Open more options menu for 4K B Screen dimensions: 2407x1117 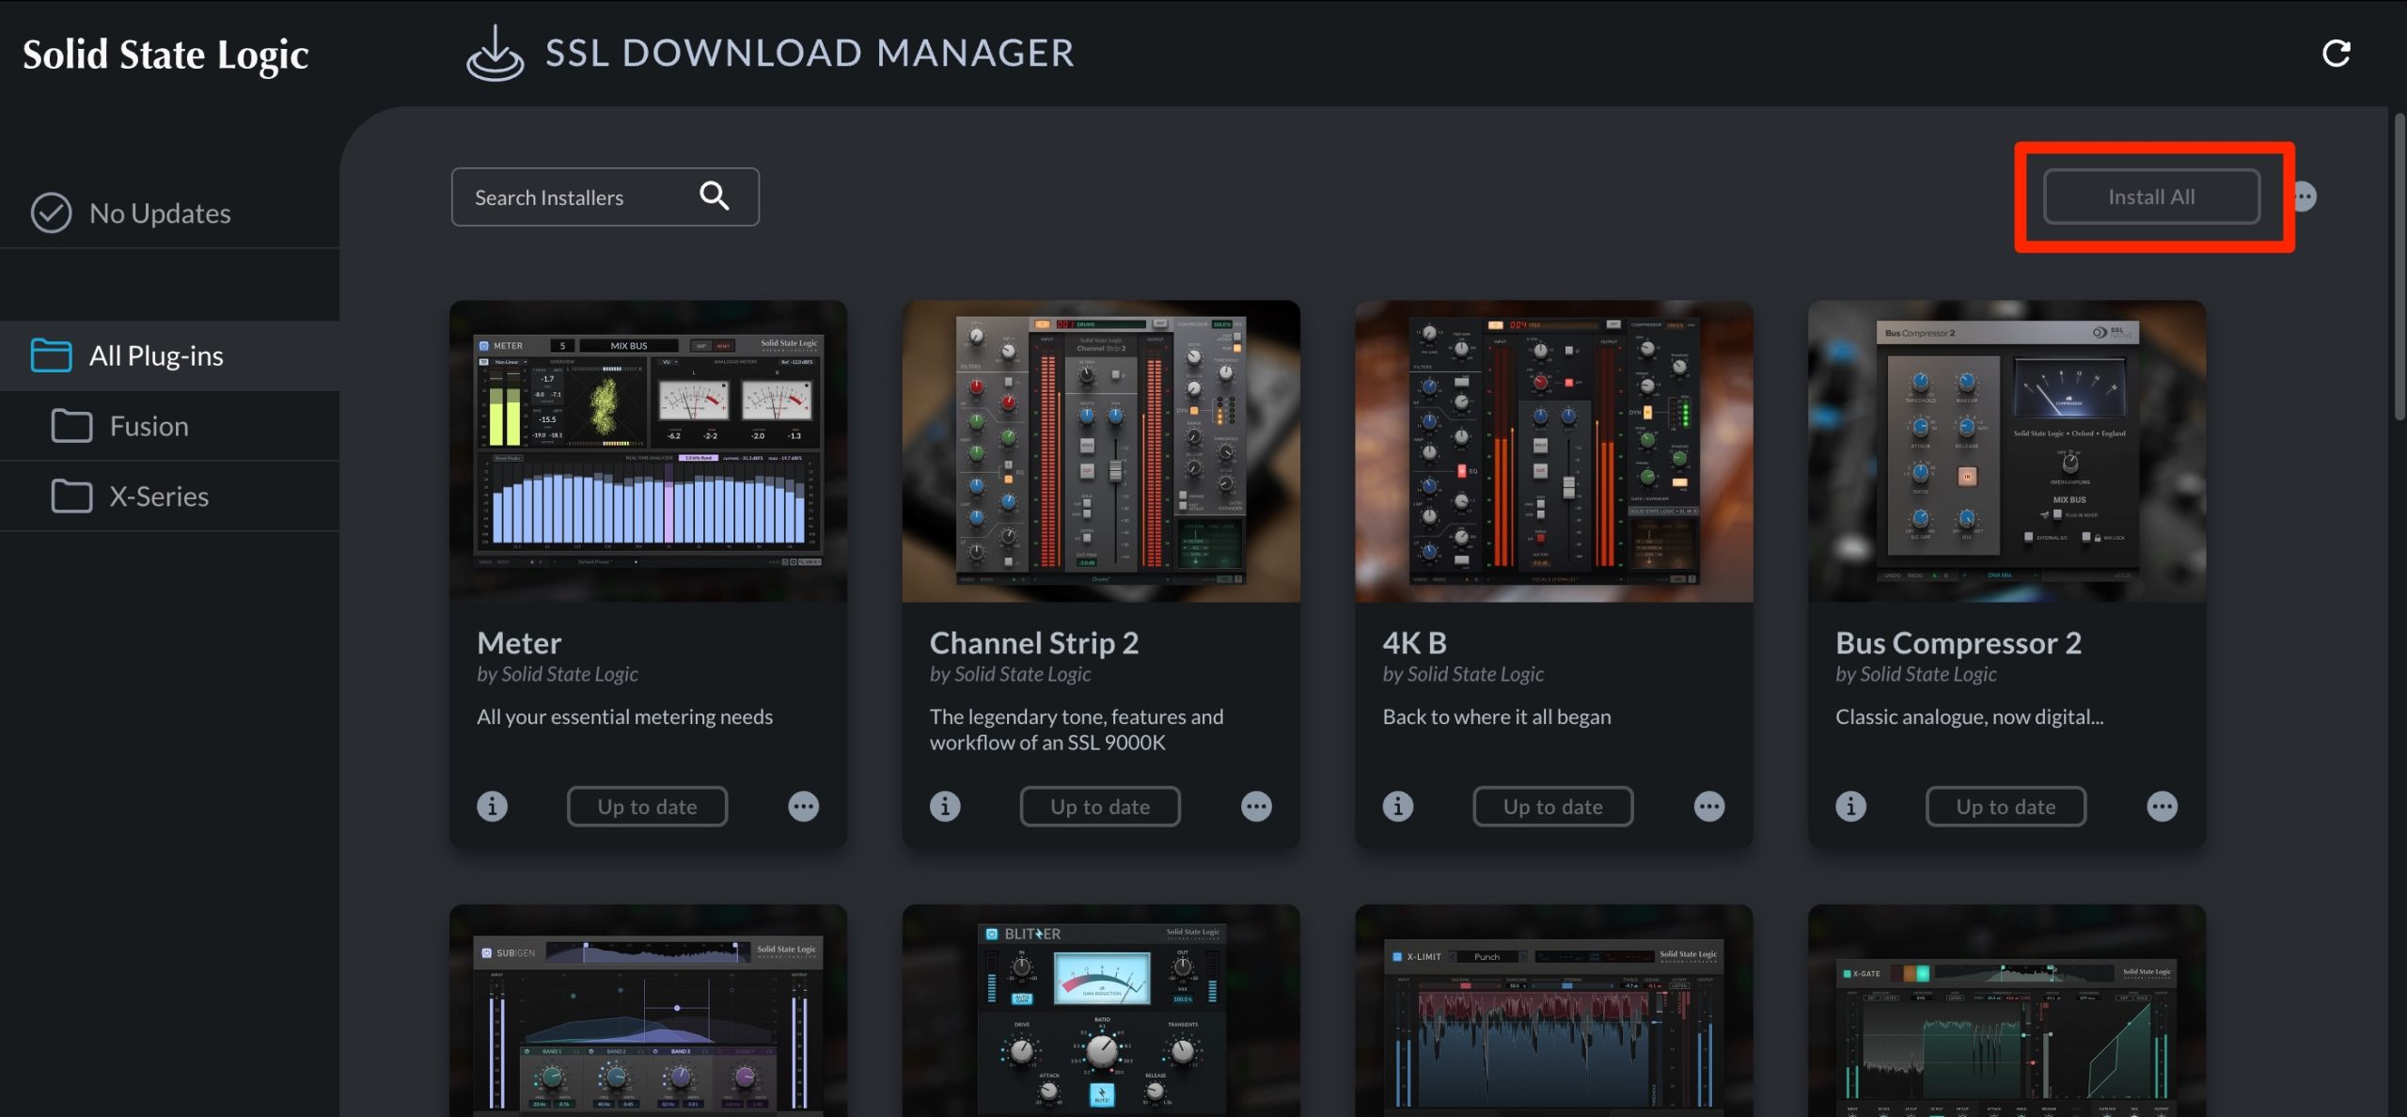(1709, 806)
